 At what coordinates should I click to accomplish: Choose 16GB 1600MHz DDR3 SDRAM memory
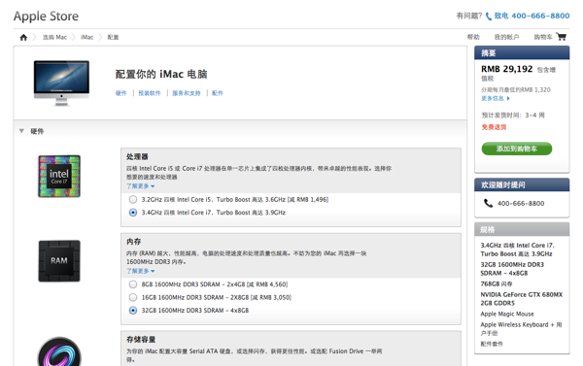[133, 297]
